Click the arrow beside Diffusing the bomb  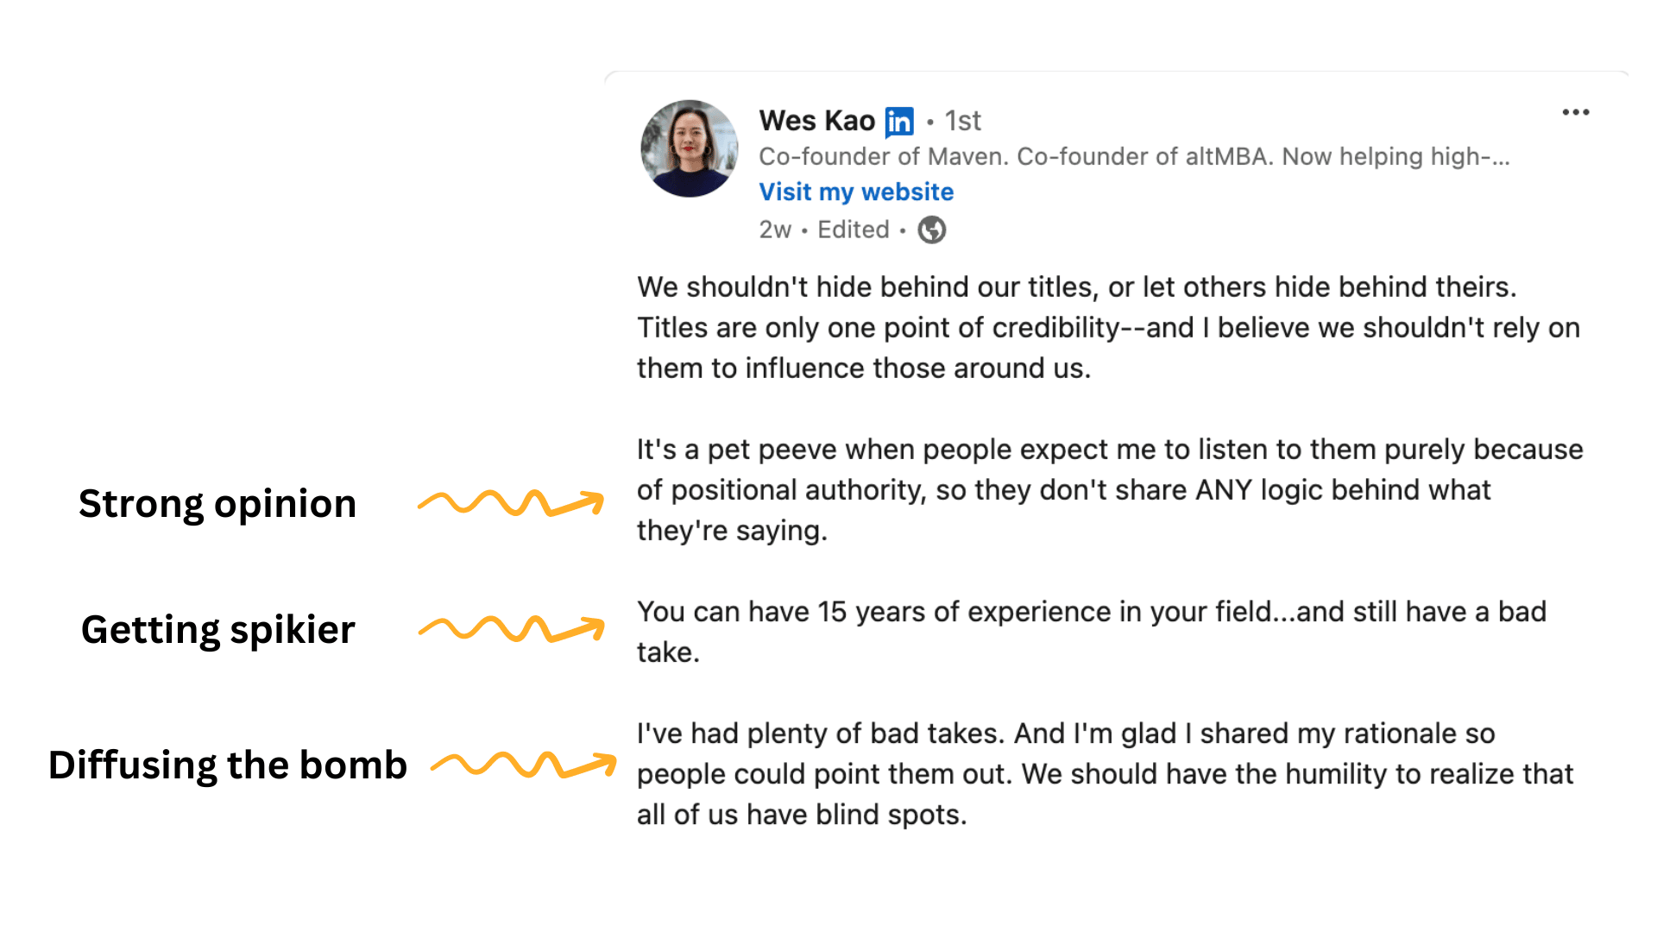(524, 765)
